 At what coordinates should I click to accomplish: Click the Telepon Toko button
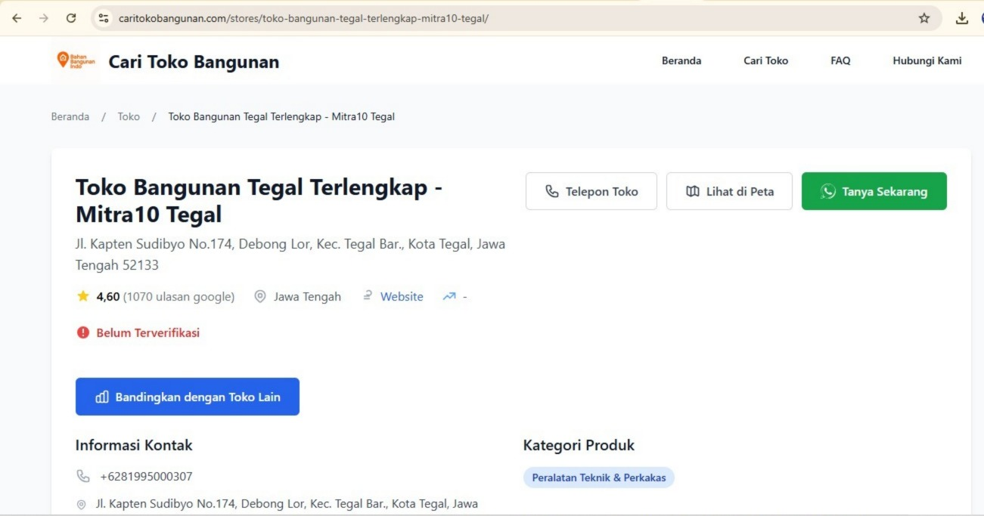click(x=591, y=191)
